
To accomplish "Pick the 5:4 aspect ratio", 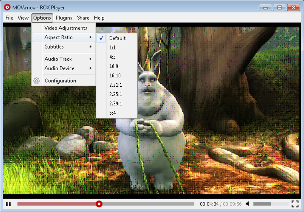I will [x=117, y=113].
